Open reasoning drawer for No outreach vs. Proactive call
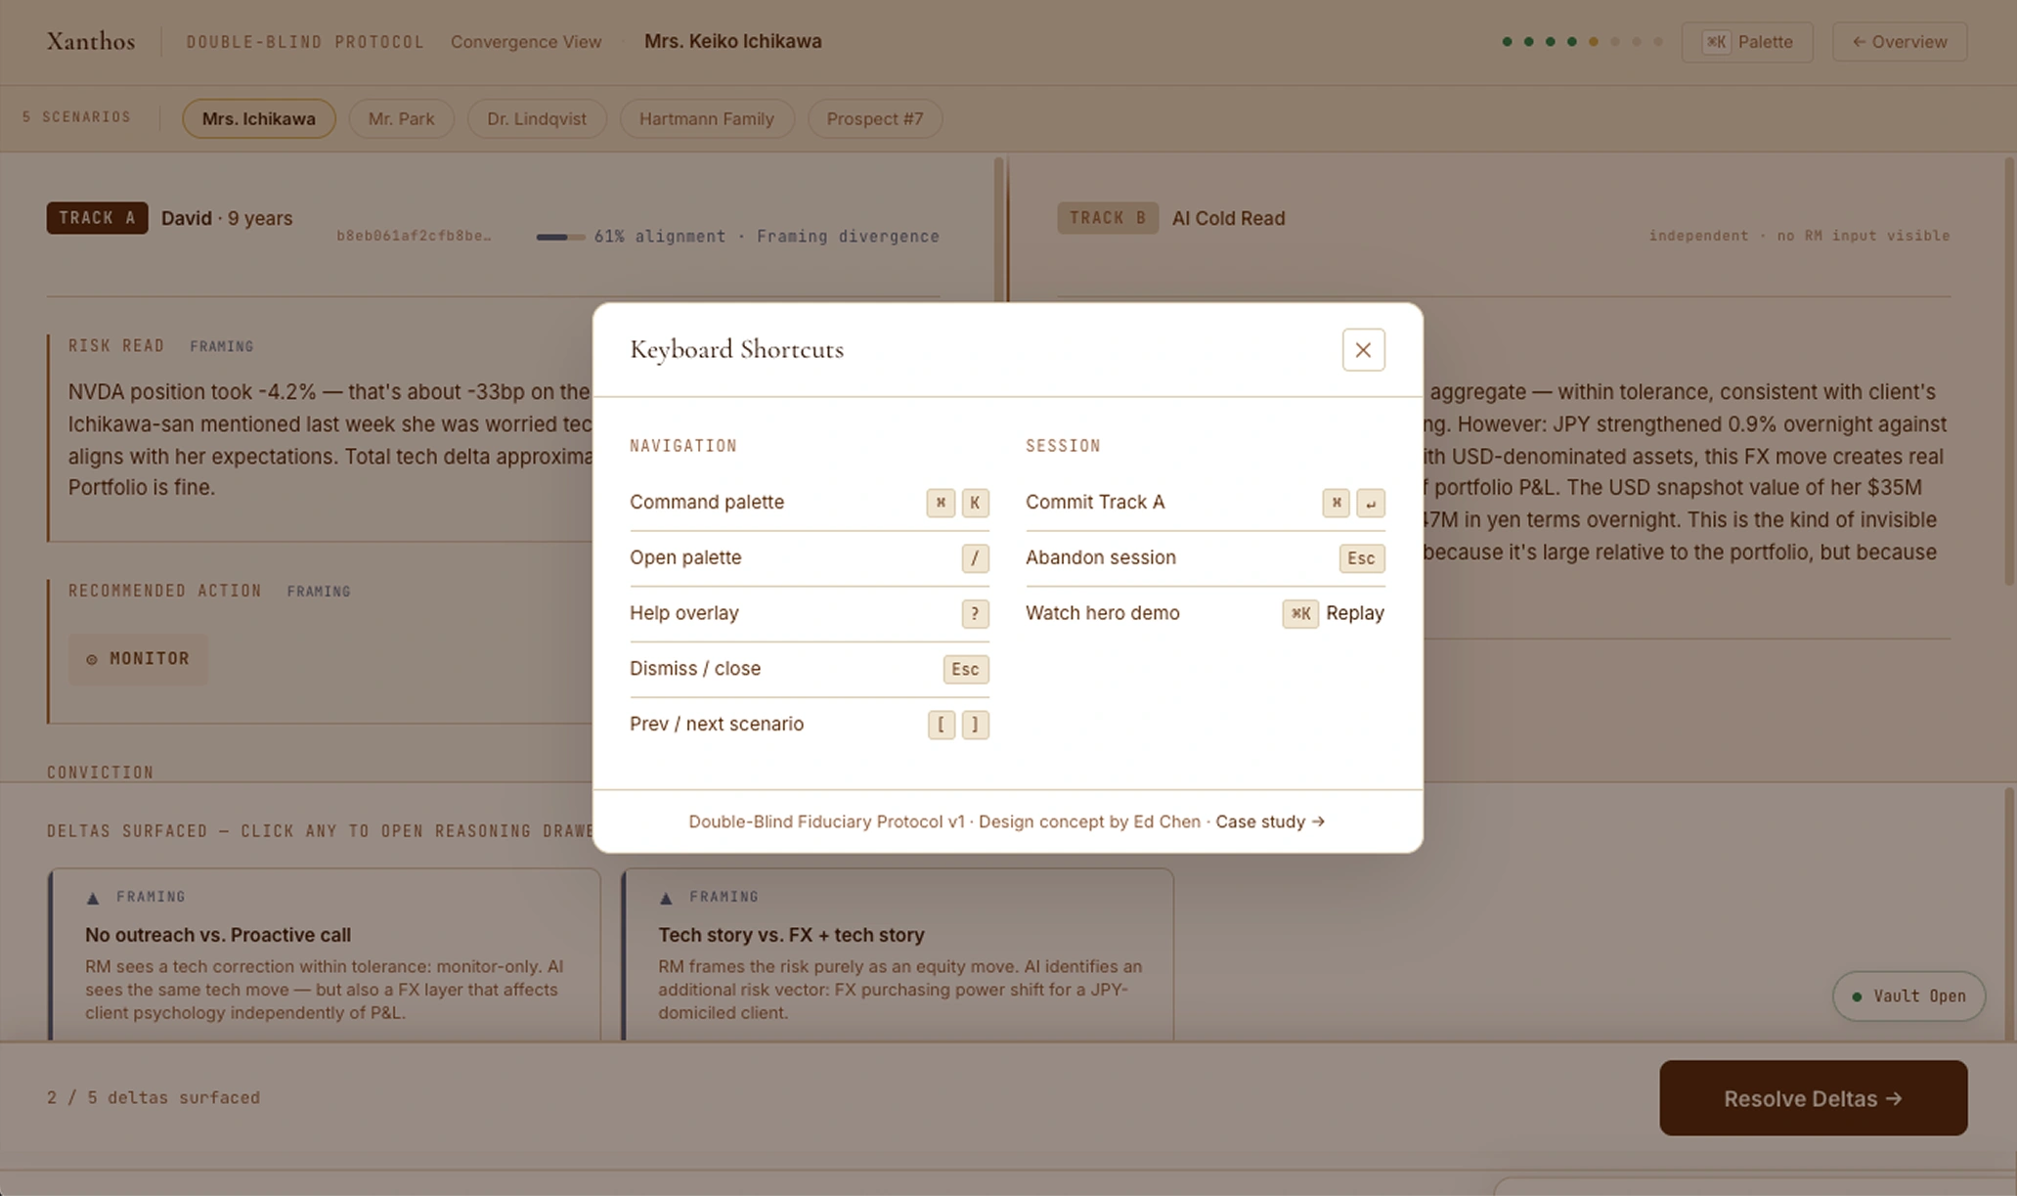 coord(323,953)
